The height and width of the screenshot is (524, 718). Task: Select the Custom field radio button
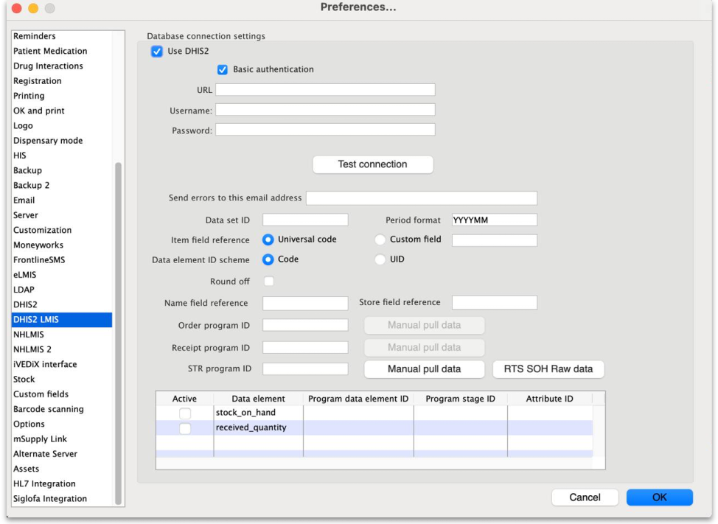pyautogui.click(x=380, y=240)
